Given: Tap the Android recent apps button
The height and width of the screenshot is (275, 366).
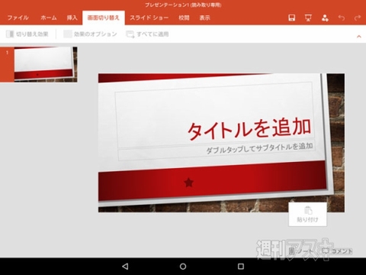Looking at the screenshot, I should pos(241,267).
